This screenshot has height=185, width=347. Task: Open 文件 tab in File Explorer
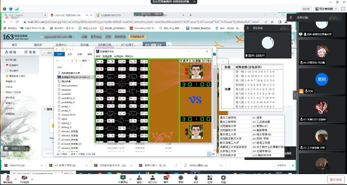tap(59, 54)
